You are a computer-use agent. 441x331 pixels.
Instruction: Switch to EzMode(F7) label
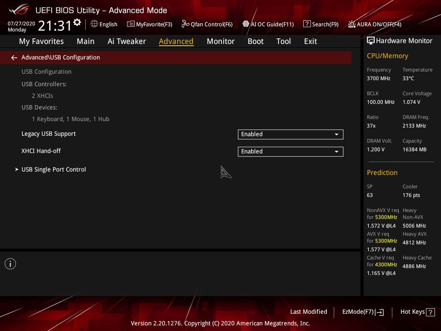click(x=358, y=312)
